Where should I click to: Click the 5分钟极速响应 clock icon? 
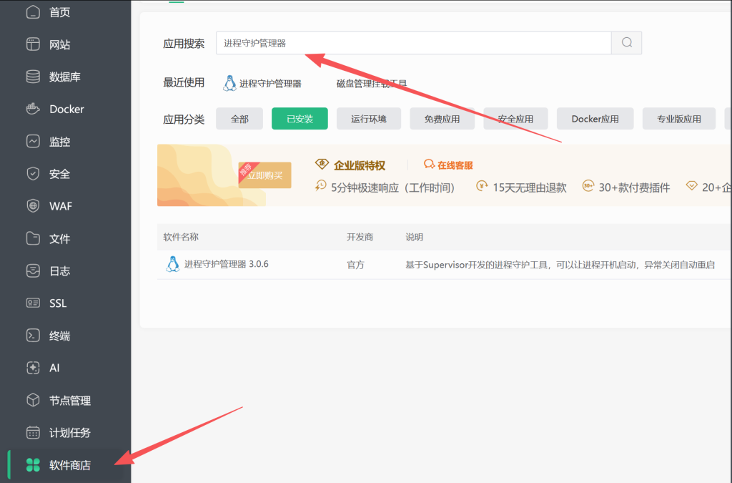pos(321,186)
